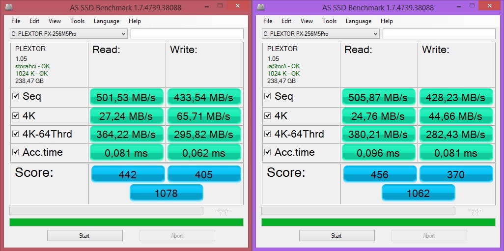Viewport: 504px width, 251px height.
Task: Uncheck the 4K test in the left window
Action: 15,115
